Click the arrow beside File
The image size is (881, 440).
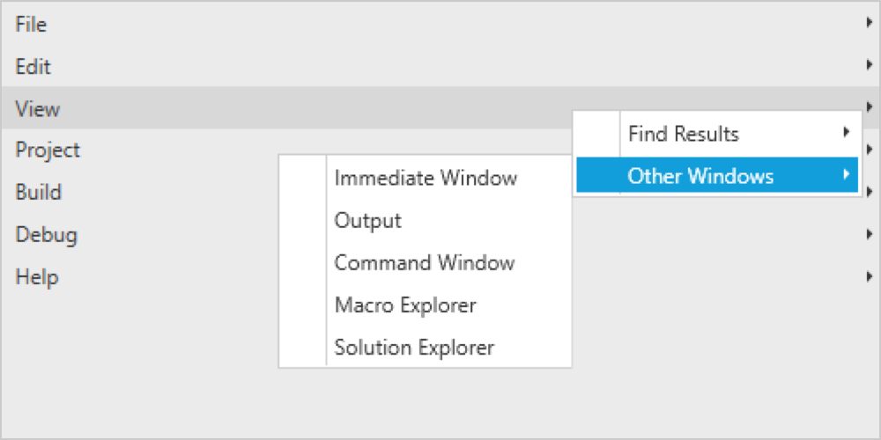870,25
